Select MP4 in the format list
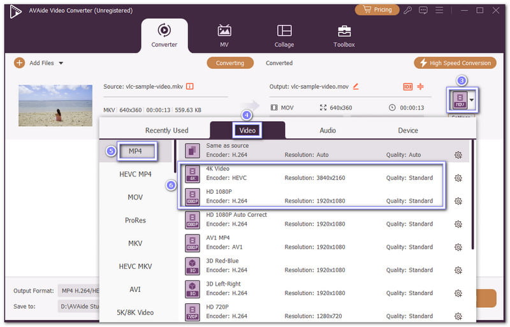This screenshot has height=327, width=510. point(135,151)
